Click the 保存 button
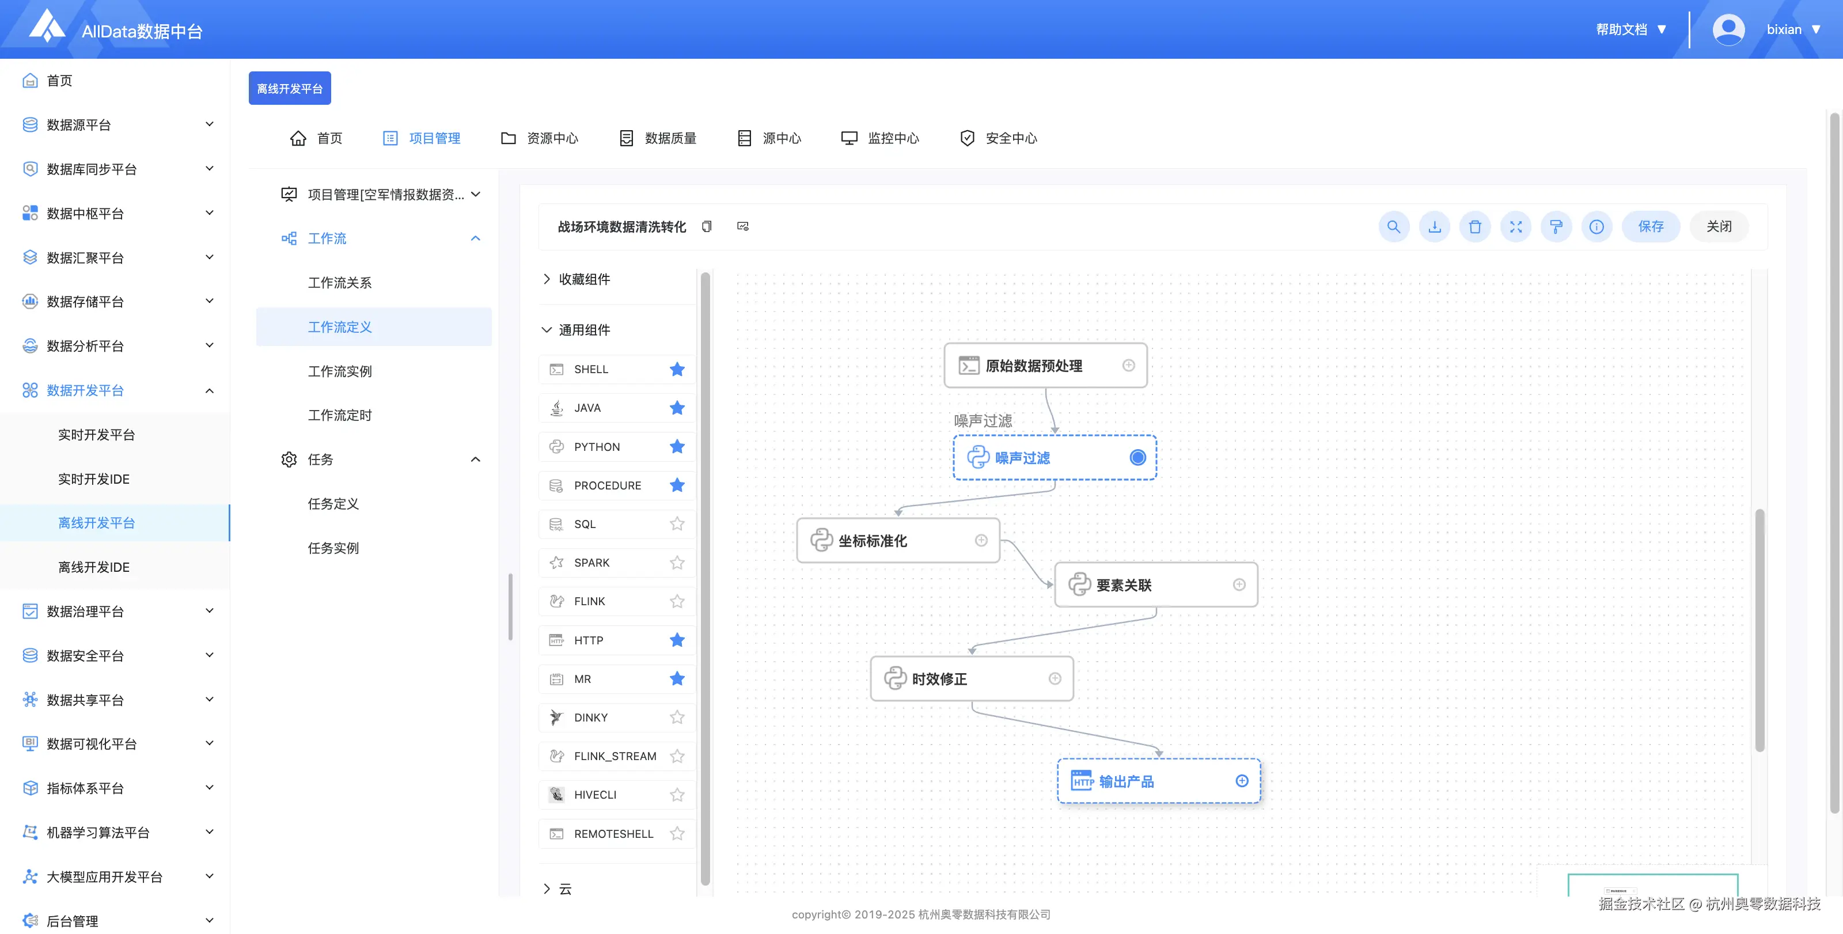The image size is (1843, 934). [x=1651, y=227]
